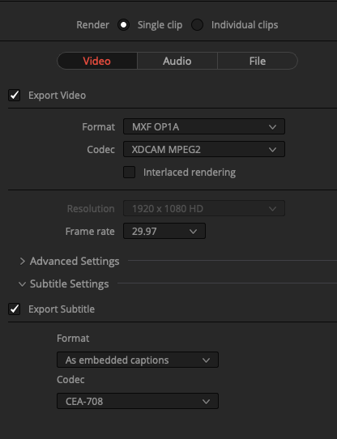Open the video Format dropdown showing MXF OP1A
The width and height of the screenshot is (337, 439).
(204, 126)
